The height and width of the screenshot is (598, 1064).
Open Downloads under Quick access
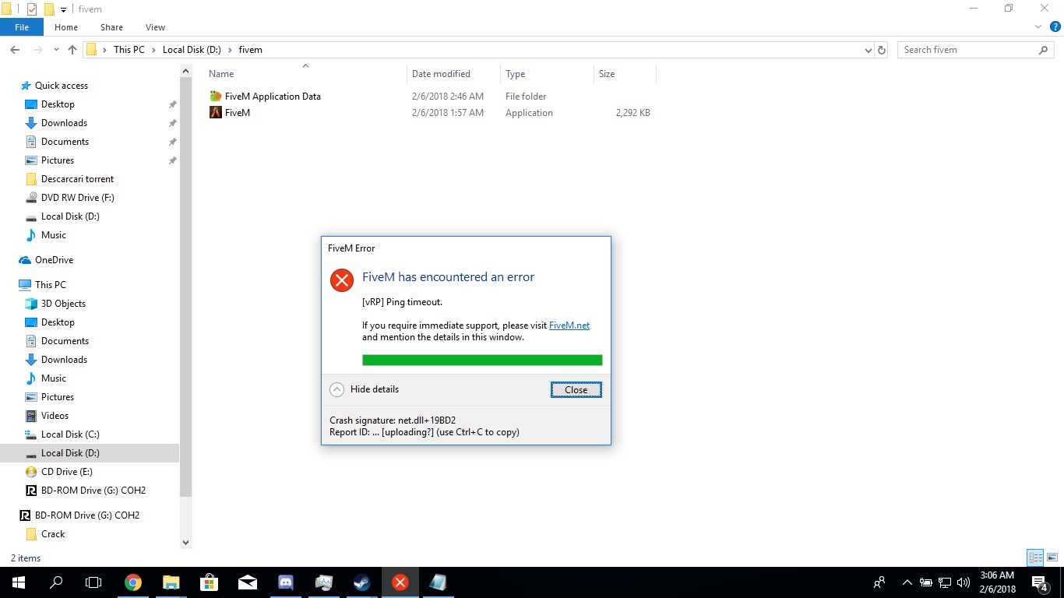[x=64, y=123]
